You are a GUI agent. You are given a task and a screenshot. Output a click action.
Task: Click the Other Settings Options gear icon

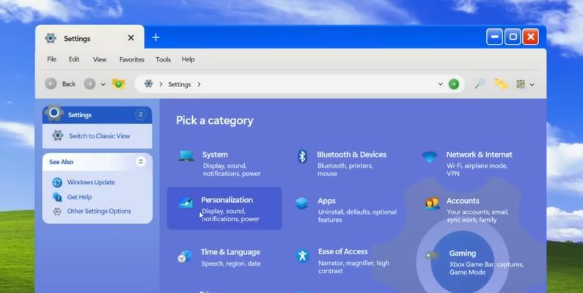[x=57, y=211]
